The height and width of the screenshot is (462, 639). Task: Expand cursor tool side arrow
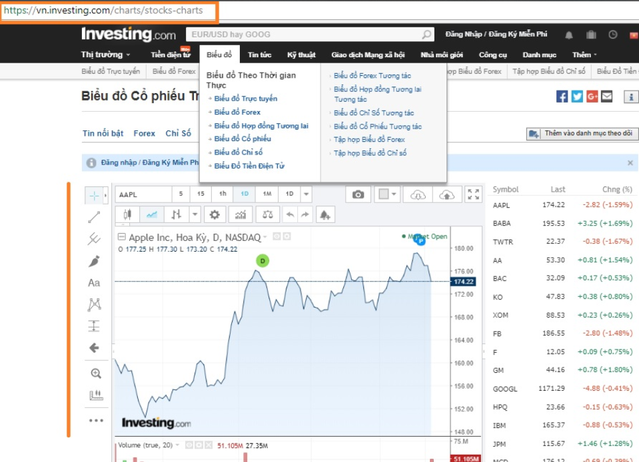click(105, 196)
